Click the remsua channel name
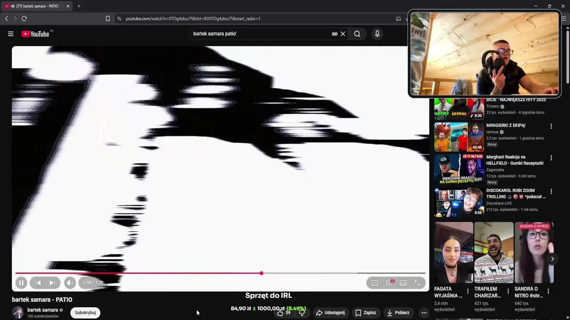570x320 pixels. [x=492, y=132]
